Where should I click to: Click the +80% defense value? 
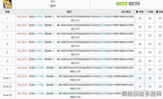[x=39, y=42]
